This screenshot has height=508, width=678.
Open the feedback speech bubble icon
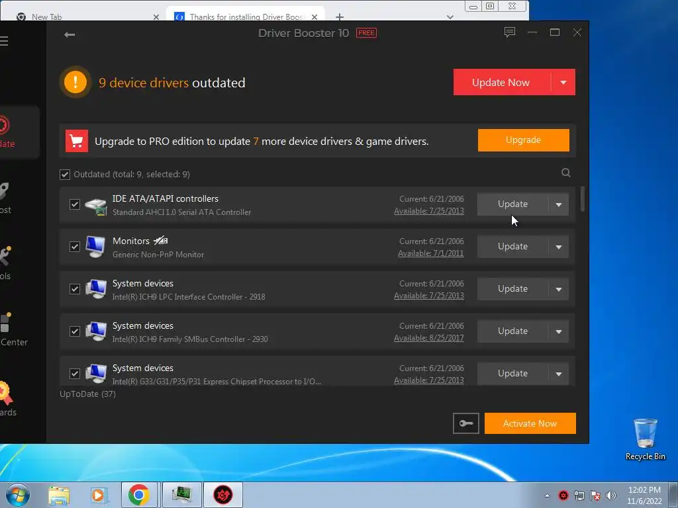(x=510, y=32)
